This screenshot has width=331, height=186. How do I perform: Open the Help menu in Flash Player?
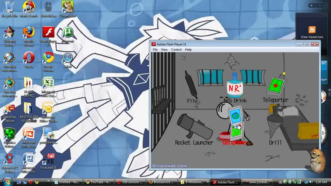point(188,50)
